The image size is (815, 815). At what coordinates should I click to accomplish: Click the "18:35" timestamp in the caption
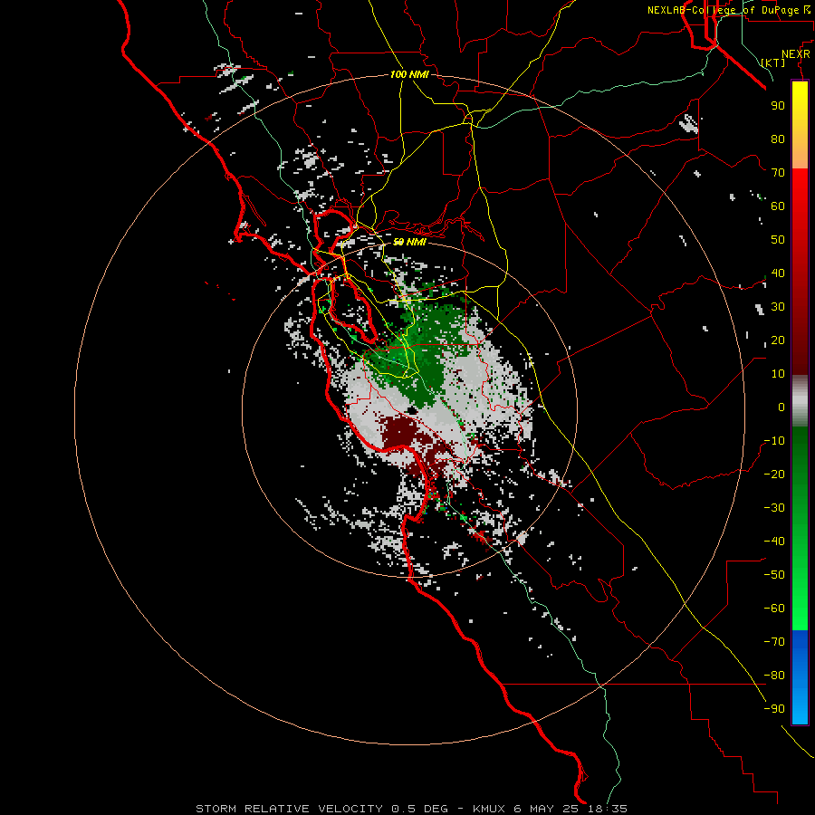[x=608, y=809]
